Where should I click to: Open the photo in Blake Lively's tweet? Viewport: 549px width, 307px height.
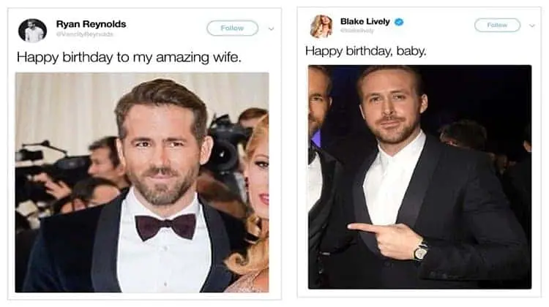tap(419, 176)
